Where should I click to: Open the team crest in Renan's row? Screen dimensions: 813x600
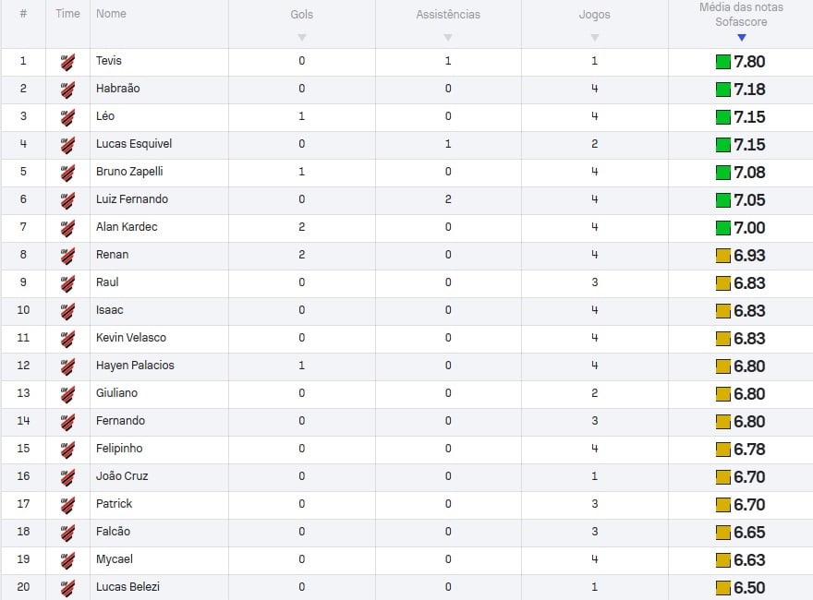tap(67, 256)
